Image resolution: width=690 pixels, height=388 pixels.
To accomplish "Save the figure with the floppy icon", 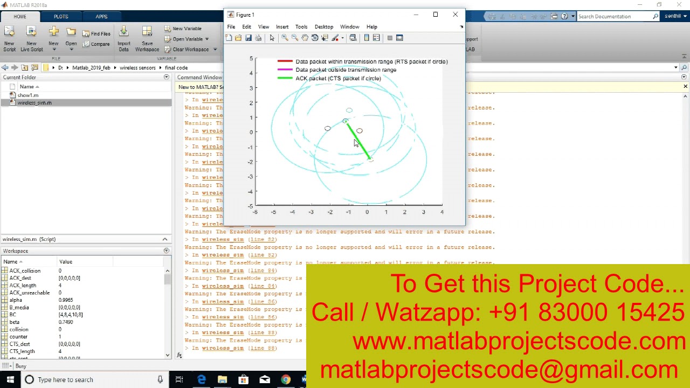I will tap(248, 38).
